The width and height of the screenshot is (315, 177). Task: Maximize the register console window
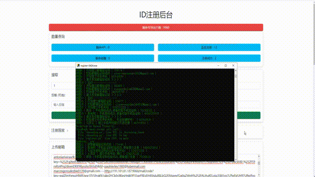[226, 65]
